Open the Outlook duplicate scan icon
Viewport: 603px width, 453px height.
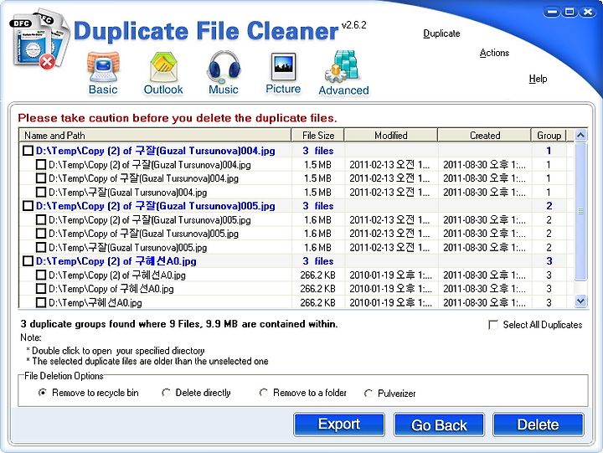(x=163, y=74)
